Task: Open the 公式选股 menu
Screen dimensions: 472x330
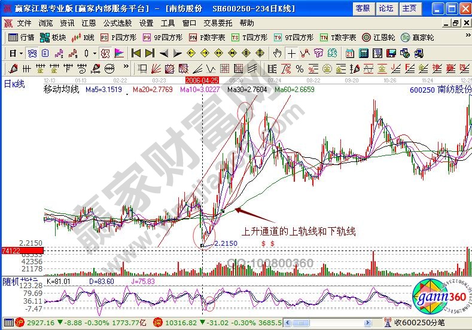Action: pos(117,23)
